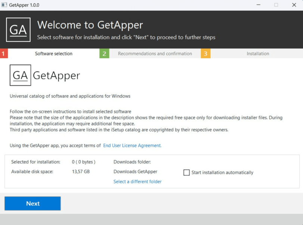The image size is (303, 225).
Task: Click the 'Follow the on-screen instructions' line
Action: pyautogui.click(x=70, y=111)
